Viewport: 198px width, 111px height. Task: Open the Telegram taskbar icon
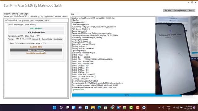[x=118, y=108]
